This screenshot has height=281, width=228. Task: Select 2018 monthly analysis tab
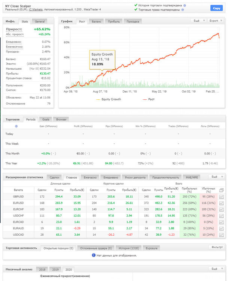[42, 269]
